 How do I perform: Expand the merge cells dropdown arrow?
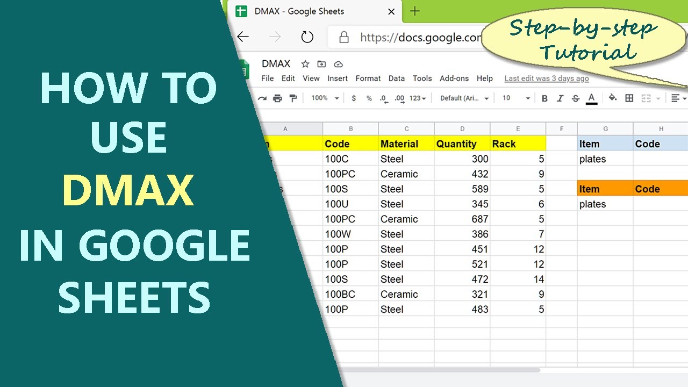(x=658, y=98)
